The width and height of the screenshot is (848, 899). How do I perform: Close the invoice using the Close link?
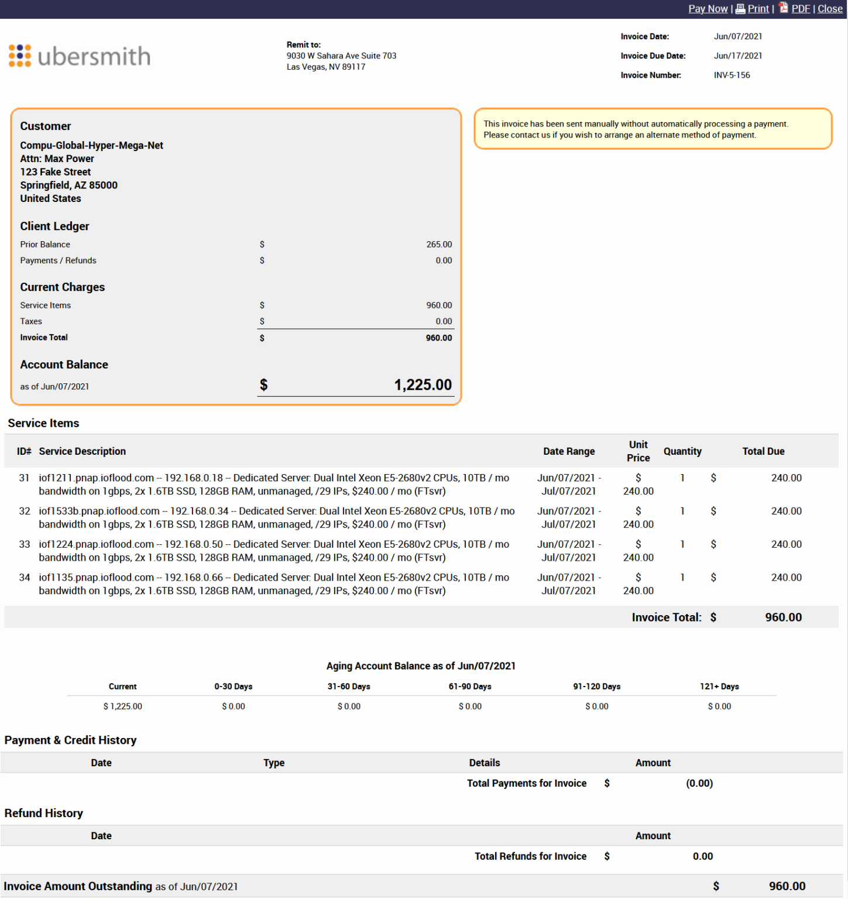(830, 9)
